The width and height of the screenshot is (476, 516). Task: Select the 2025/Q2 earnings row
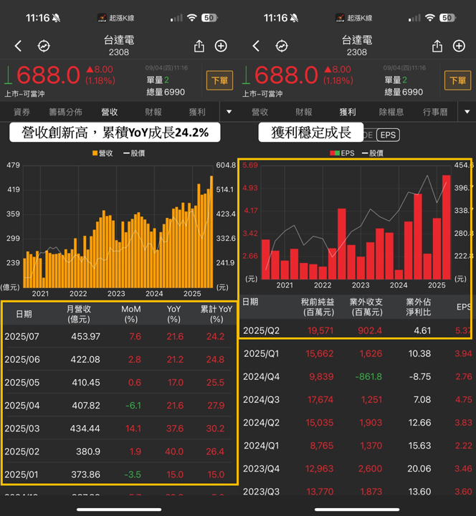357,330
